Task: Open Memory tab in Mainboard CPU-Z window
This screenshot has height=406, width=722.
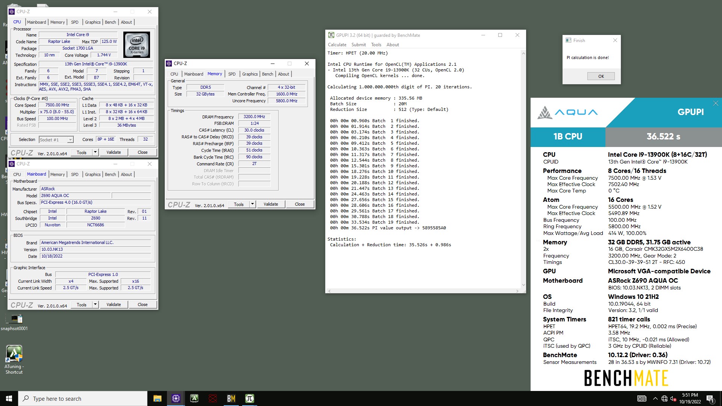Action: pyautogui.click(x=58, y=174)
